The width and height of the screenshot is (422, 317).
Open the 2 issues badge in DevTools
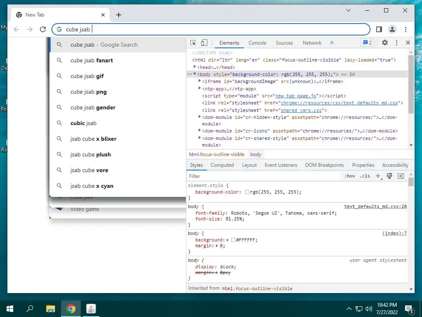tap(367, 43)
